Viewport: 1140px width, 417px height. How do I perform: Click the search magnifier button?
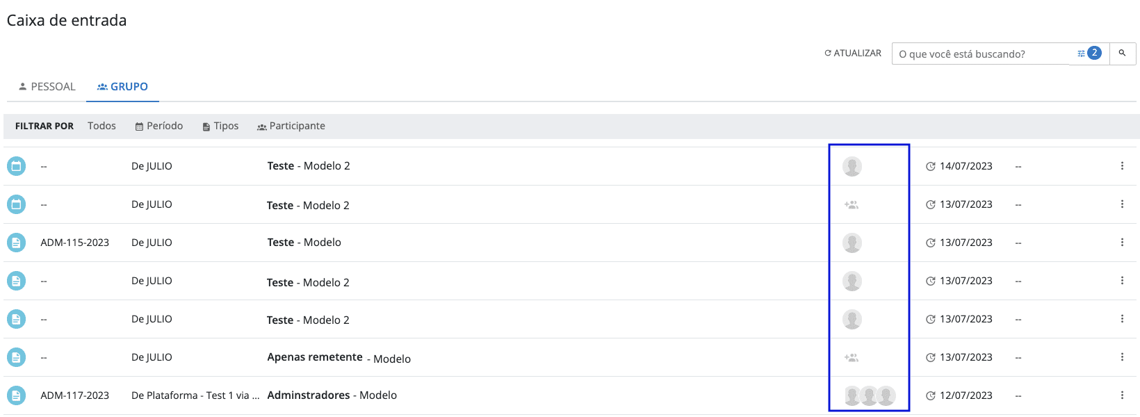[1122, 53]
